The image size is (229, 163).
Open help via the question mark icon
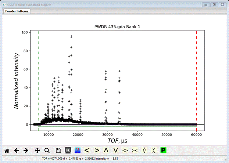coord(78,150)
